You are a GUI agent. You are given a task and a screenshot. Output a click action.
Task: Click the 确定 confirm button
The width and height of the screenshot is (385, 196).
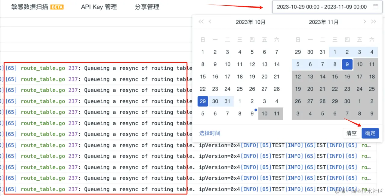pos(370,133)
